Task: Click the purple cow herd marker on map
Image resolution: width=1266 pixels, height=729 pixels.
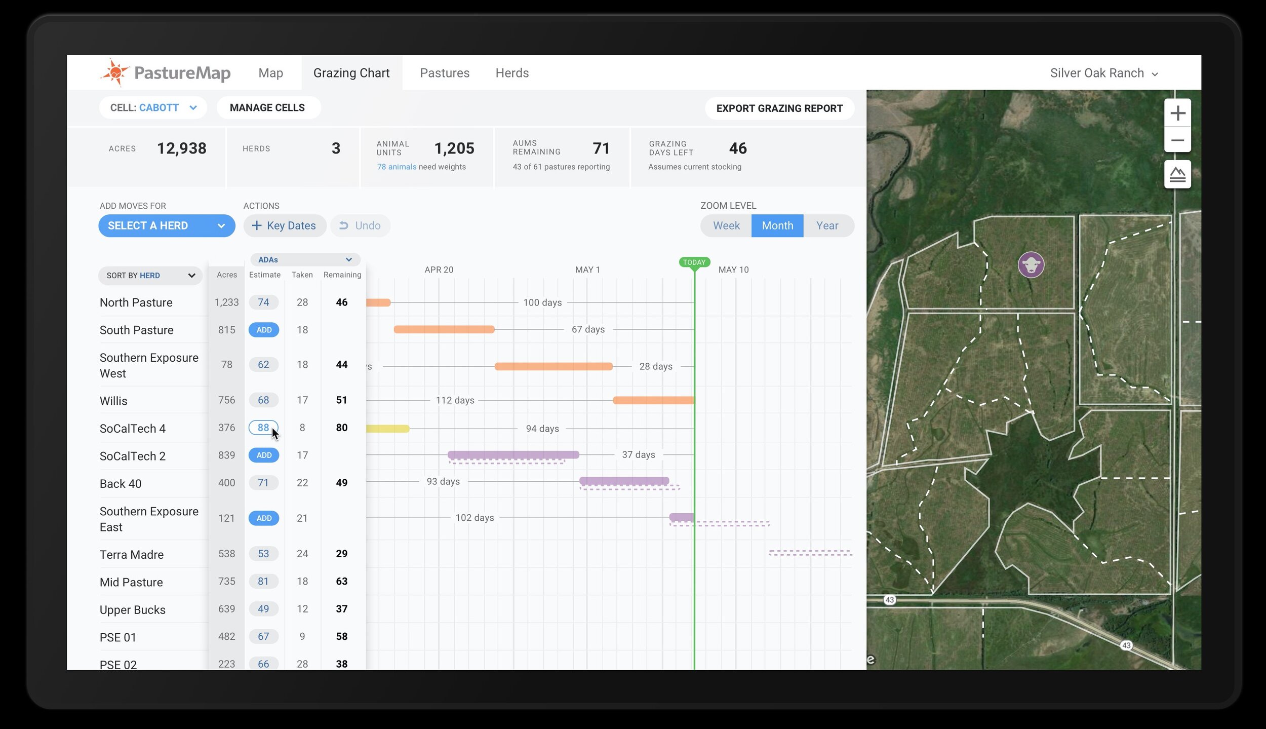Action: point(1031,265)
